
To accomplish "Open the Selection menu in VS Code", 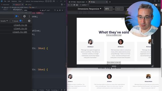I will 14,1.
